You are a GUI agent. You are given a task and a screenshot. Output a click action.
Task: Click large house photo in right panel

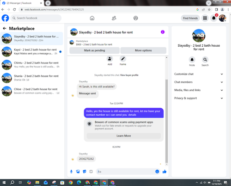click(x=199, y=36)
